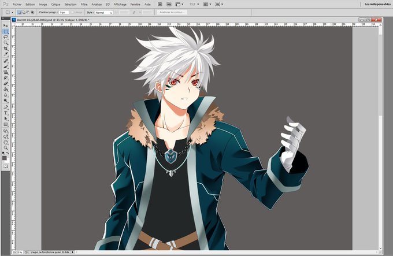Swap width and height values

coord(134,12)
